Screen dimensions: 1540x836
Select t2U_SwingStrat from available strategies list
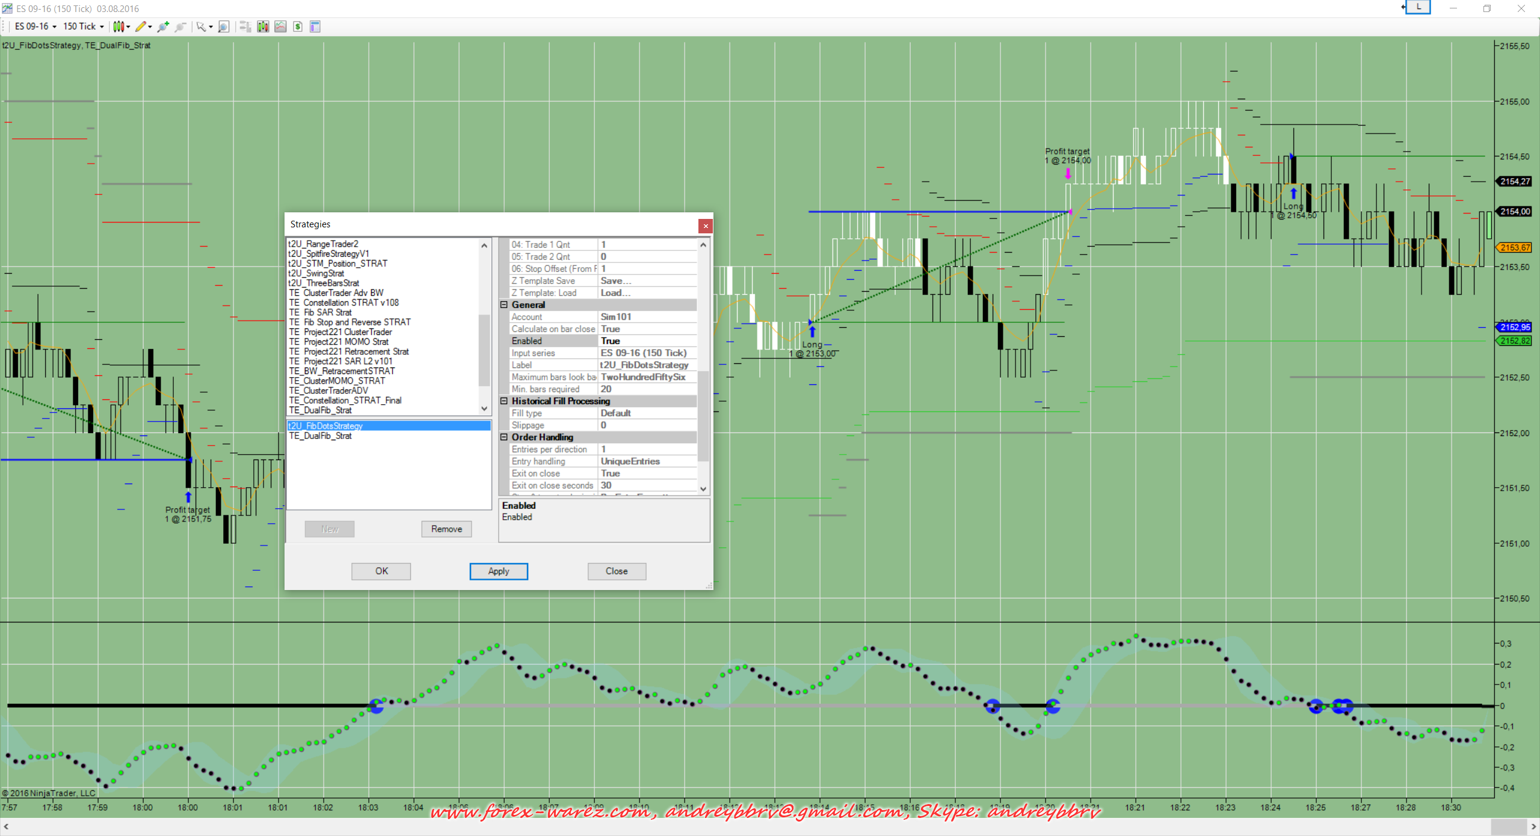[x=316, y=274]
